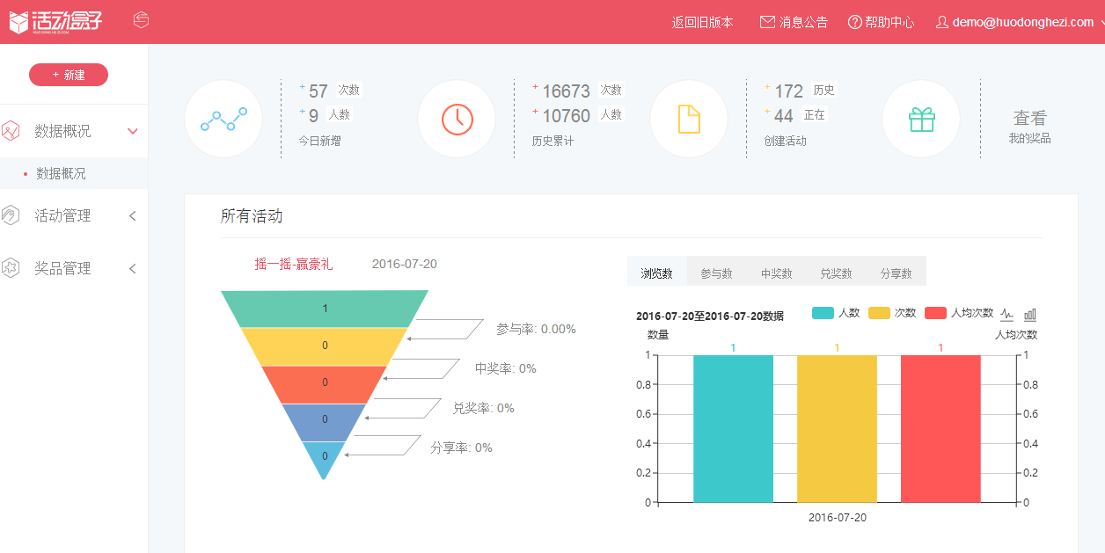
Task: Switch chart to bar view icon
Action: coord(1030,314)
